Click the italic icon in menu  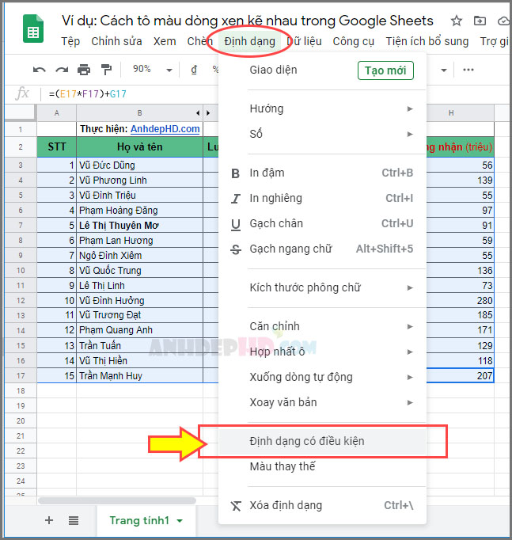click(x=235, y=199)
